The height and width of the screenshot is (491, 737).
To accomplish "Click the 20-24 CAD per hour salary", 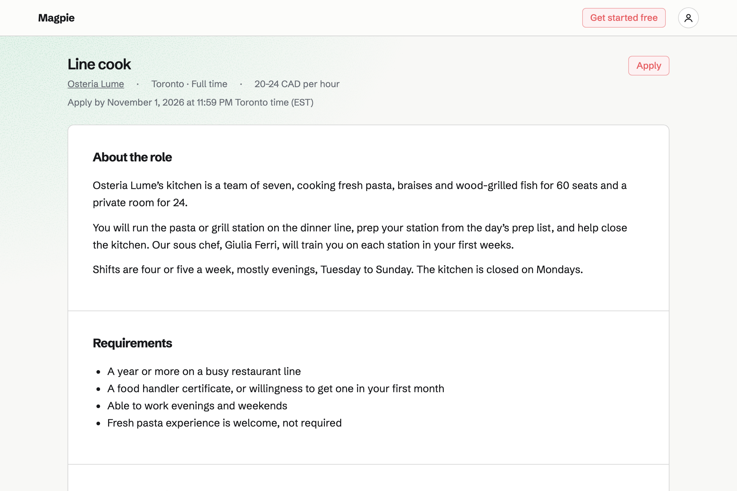I will tap(297, 84).
